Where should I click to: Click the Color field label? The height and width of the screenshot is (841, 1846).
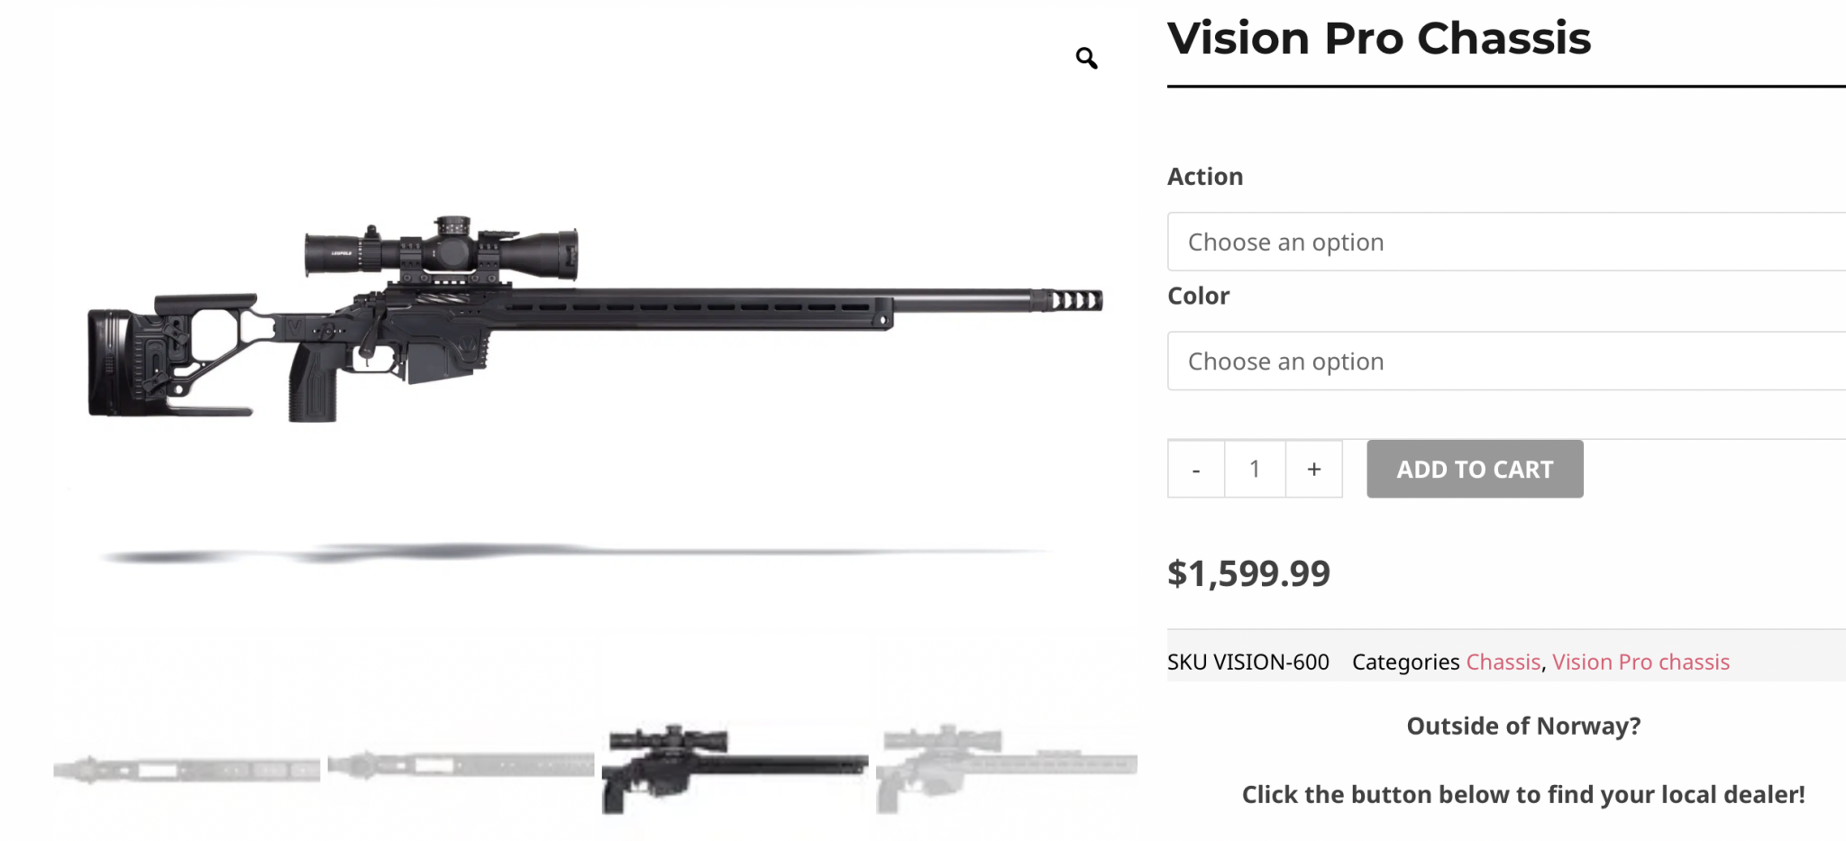tap(1198, 297)
